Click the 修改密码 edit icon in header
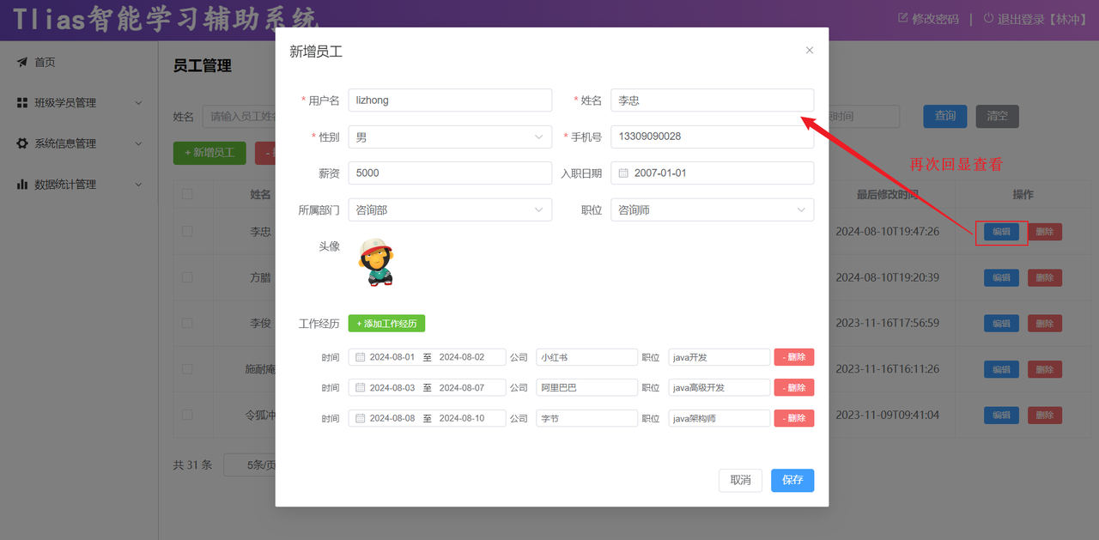 [x=902, y=18]
